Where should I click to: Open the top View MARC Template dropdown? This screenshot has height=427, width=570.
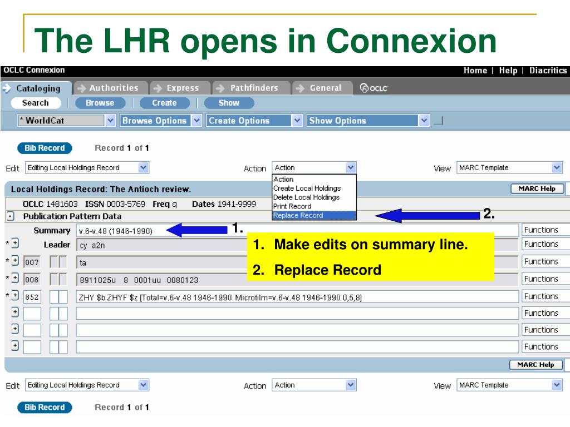click(509, 168)
